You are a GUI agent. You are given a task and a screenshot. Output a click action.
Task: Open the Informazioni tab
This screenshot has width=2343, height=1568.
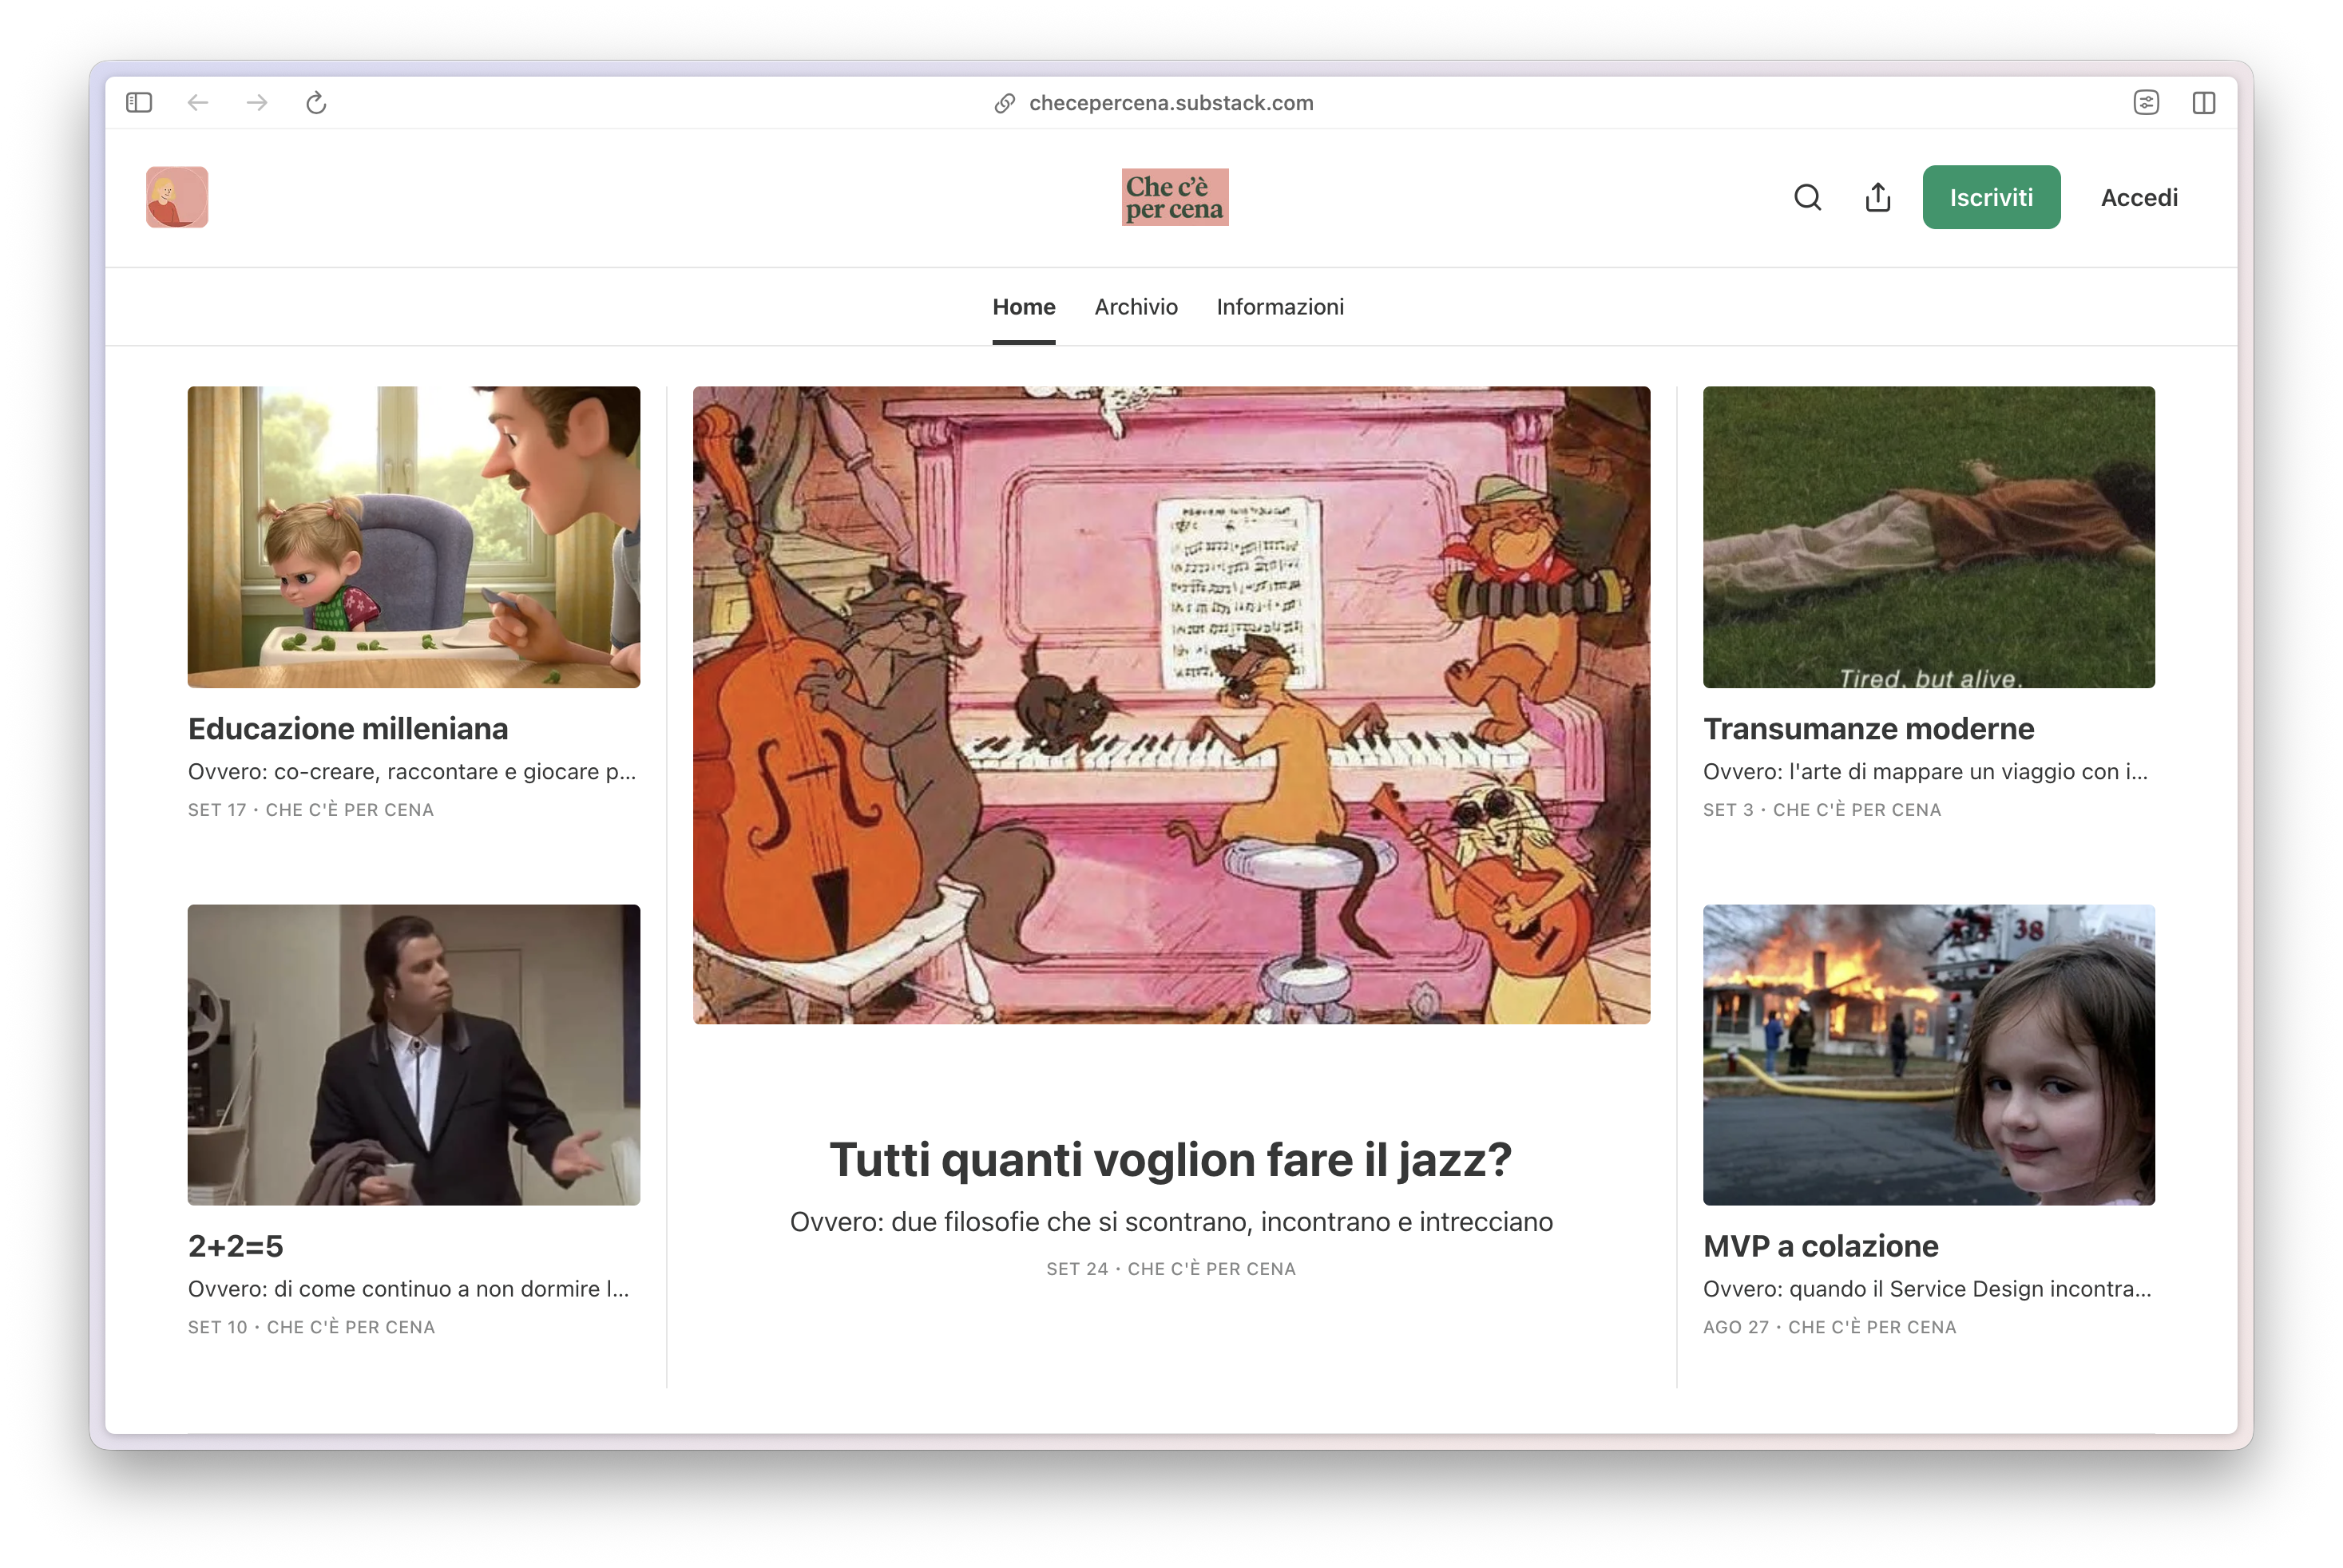click(1280, 307)
